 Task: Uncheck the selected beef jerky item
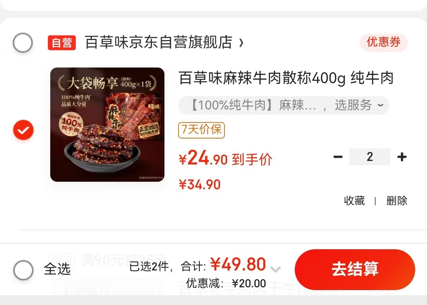click(24, 130)
